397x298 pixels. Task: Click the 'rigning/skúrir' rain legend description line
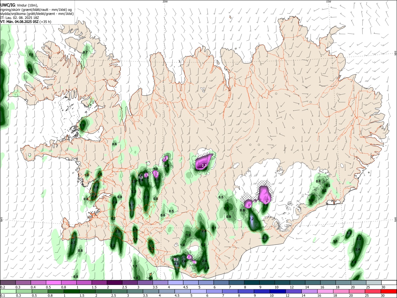pyautogui.click(x=36, y=9)
